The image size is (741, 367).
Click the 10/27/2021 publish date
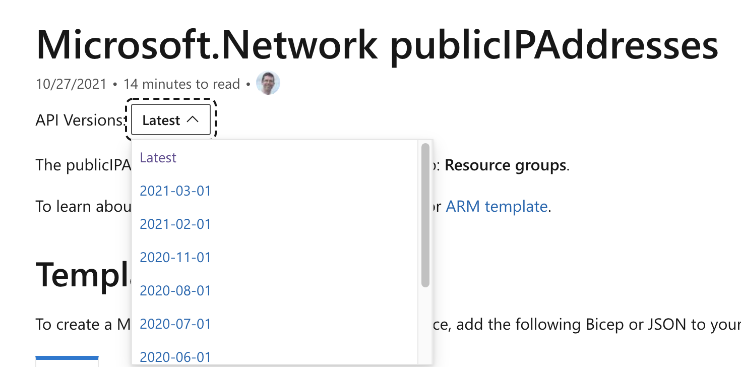tap(71, 84)
